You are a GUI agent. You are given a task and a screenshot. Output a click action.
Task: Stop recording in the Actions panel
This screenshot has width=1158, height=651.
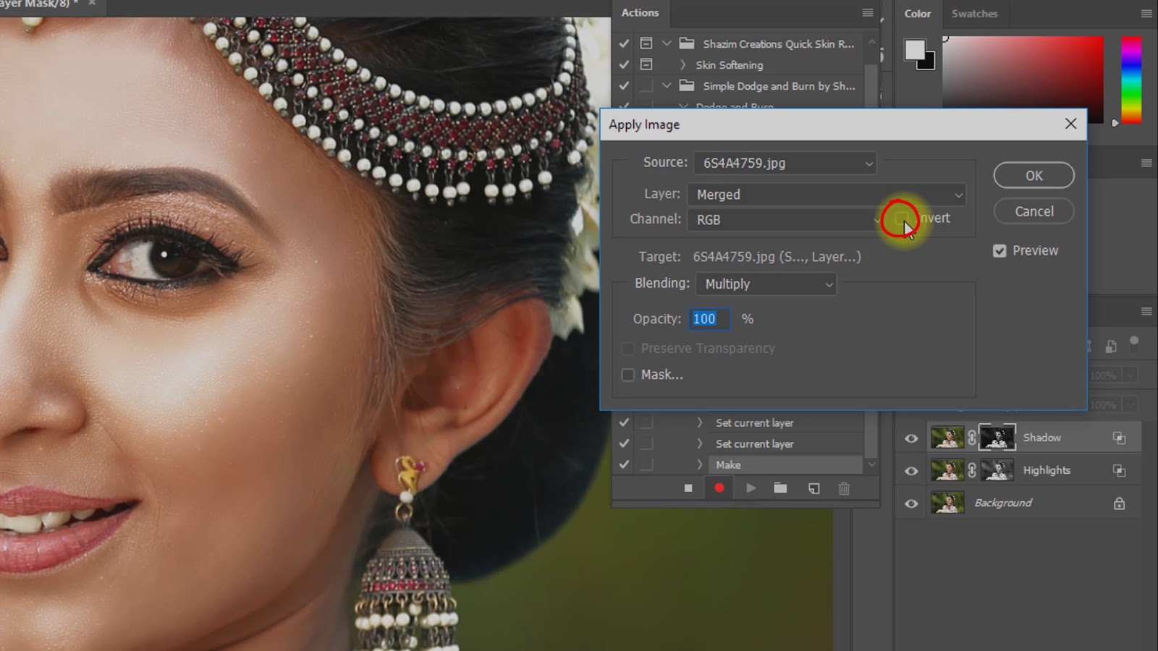coord(688,488)
